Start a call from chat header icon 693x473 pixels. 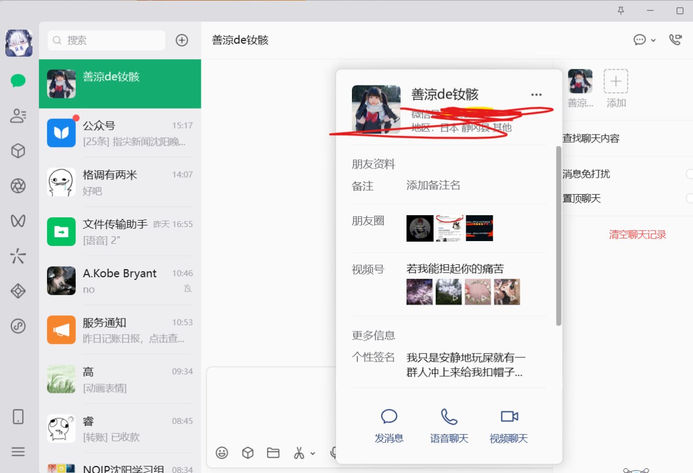pos(675,39)
